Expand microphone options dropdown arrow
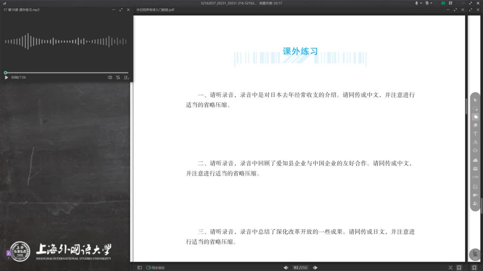This screenshot has width=483, height=271. 421,3
